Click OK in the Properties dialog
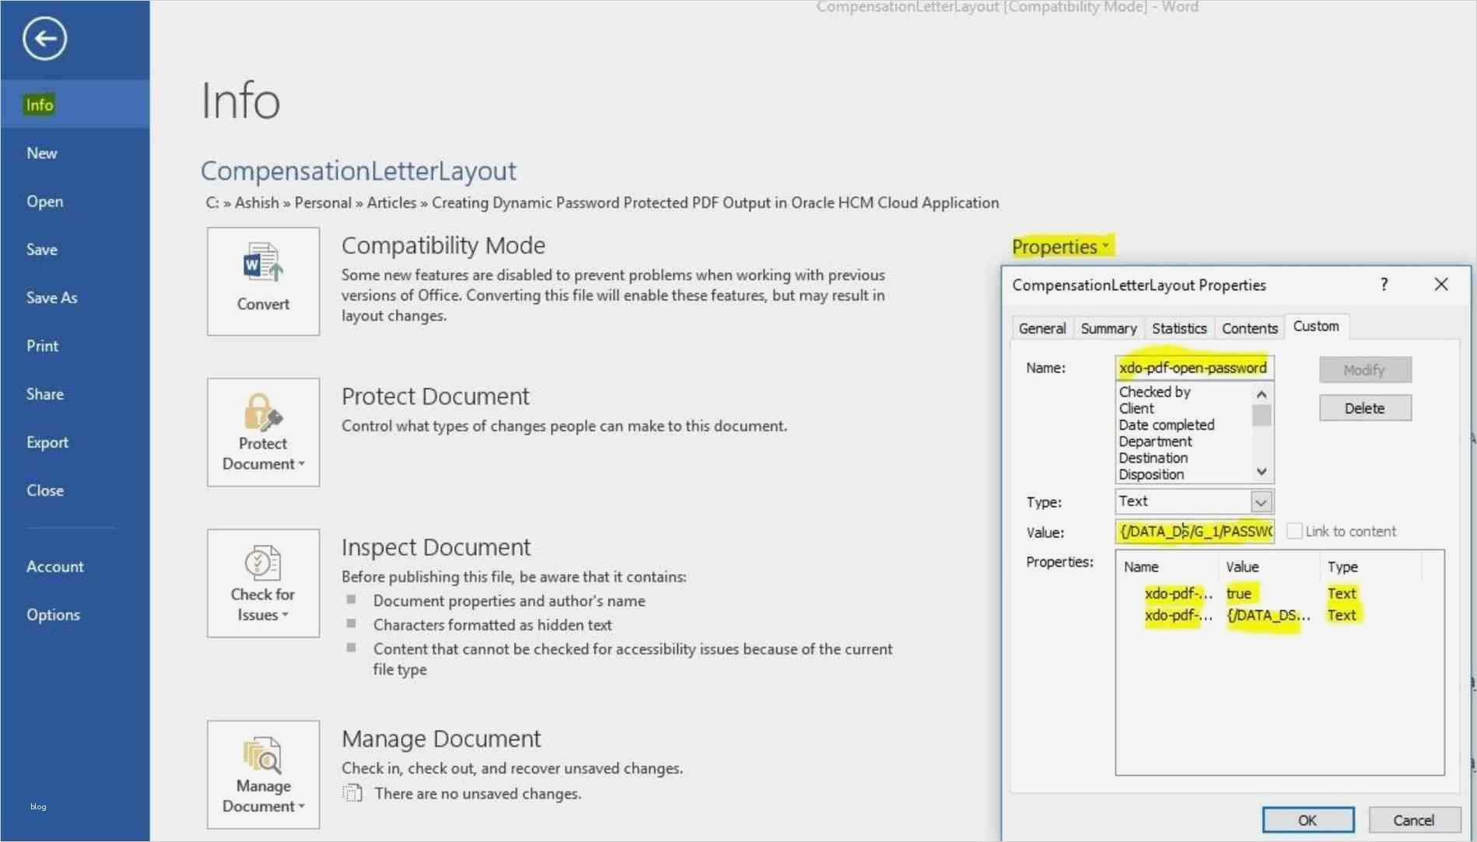This screenshot has width=1477, height=842. [x=1307, y=819]
